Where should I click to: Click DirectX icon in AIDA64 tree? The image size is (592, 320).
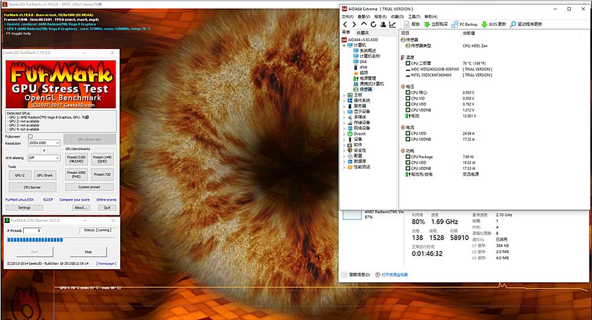coord(350,134)
